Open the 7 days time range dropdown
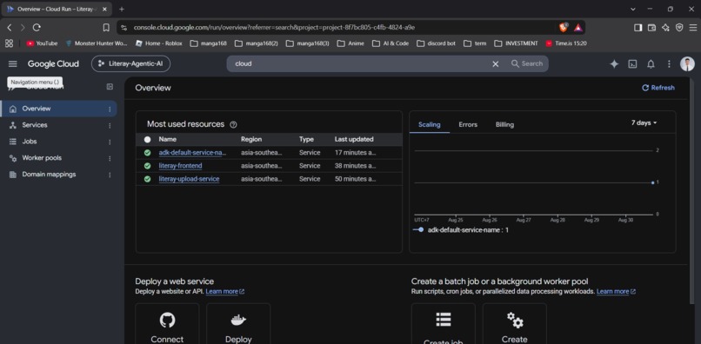Image resolution: width=701 pixels, height=344 pixels. tap(644, 122)
